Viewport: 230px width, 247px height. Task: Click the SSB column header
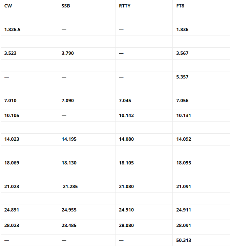click(66, 6)
